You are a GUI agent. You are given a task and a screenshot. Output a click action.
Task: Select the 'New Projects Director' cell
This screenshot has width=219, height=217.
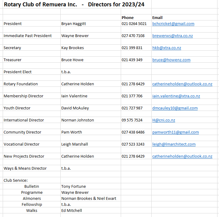(32, 156)
